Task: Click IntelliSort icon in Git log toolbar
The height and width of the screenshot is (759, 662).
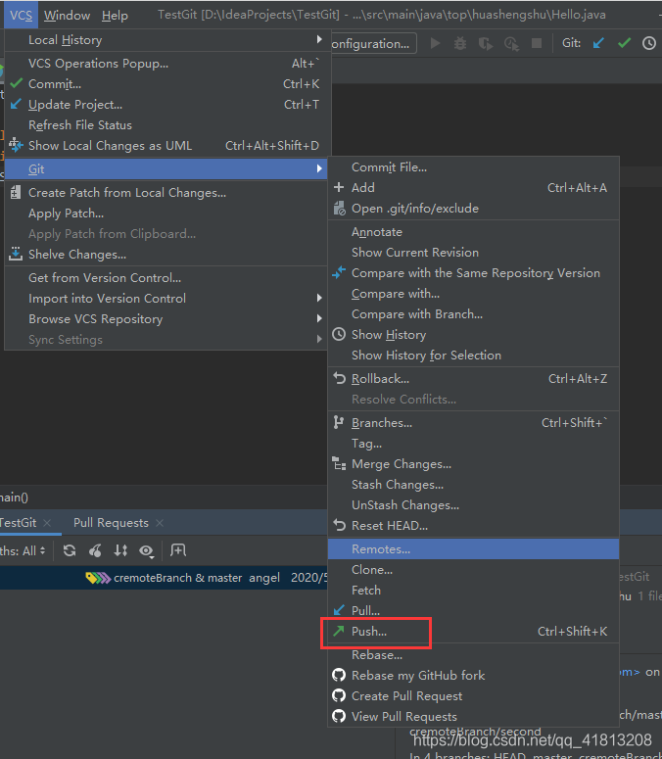Action: point(120,550)
